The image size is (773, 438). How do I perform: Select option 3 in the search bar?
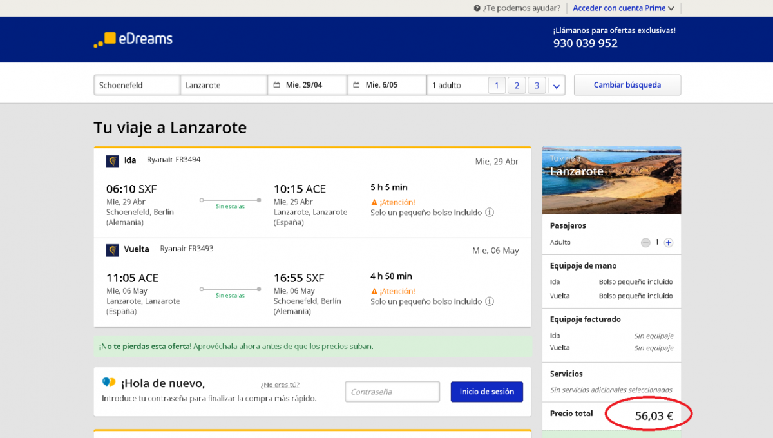537,85
